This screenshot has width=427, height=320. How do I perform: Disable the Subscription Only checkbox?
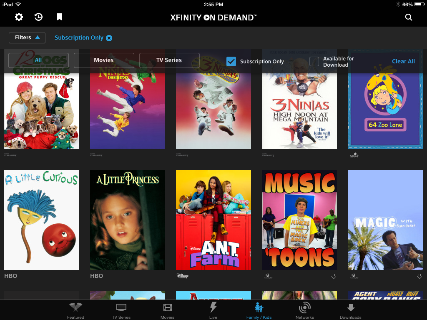tap(231, 61)
